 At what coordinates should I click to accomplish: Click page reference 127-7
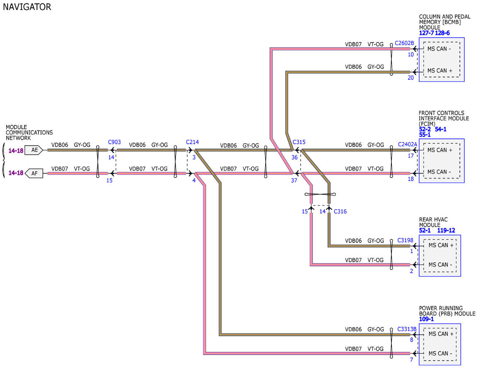click(x=426, y=33)
